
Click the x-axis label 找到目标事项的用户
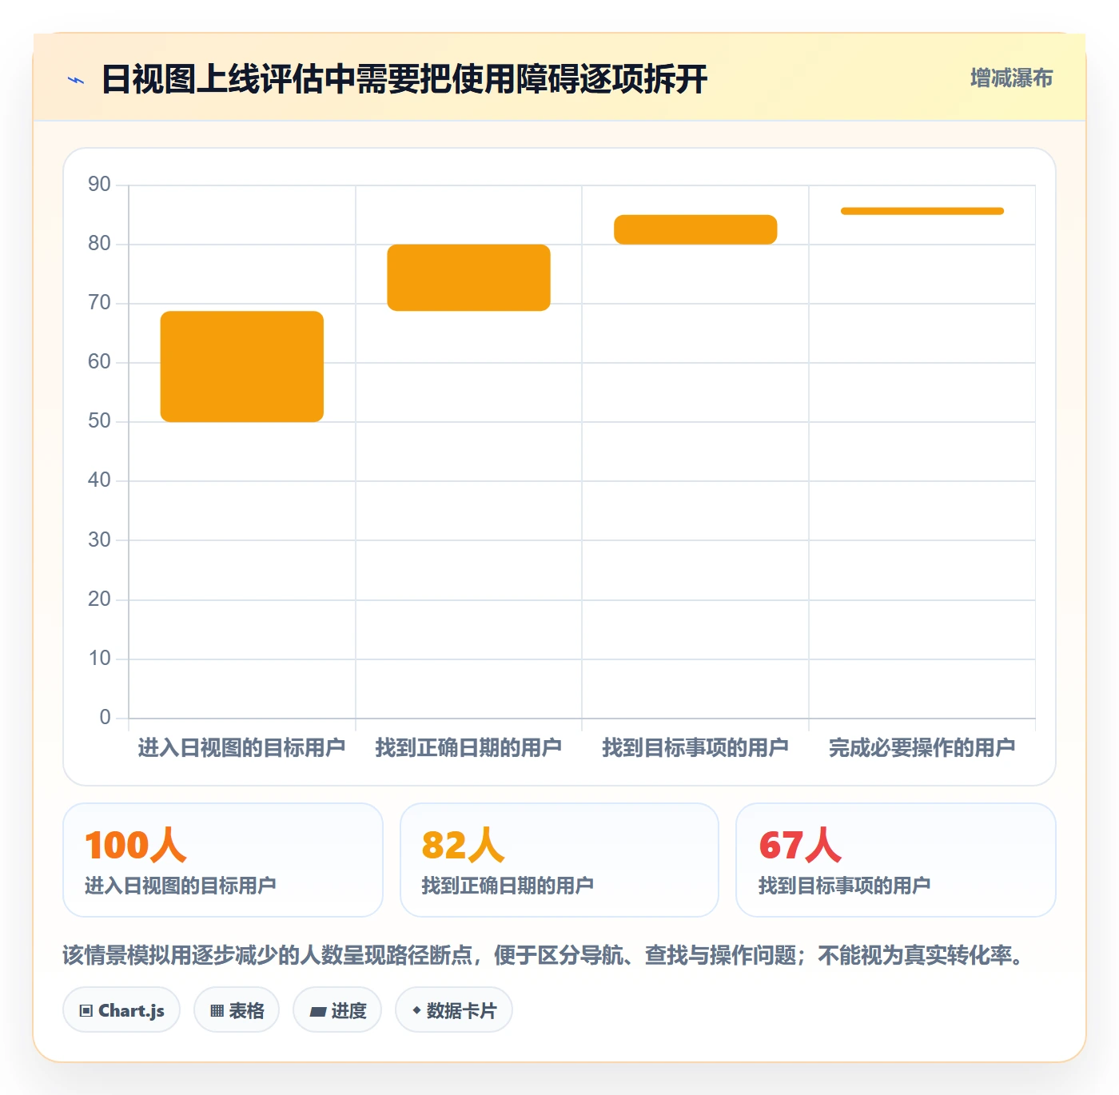(695, 748)
